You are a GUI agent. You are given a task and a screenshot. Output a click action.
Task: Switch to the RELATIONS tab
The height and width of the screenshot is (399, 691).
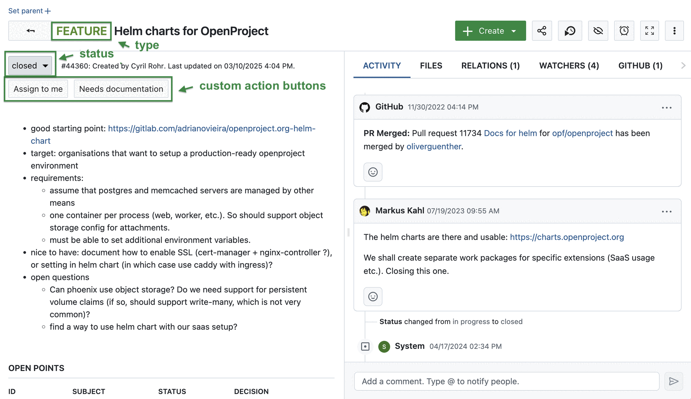point(490,66)
